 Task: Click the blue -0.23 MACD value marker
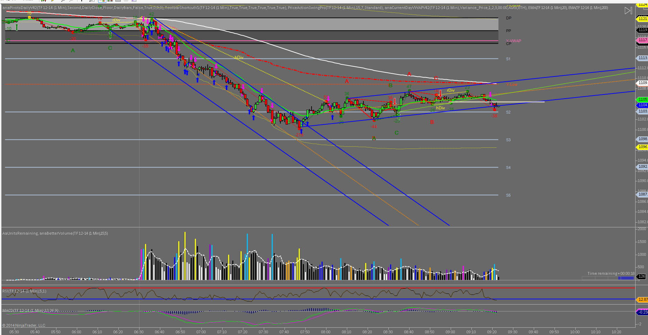(x=642, y=312)
